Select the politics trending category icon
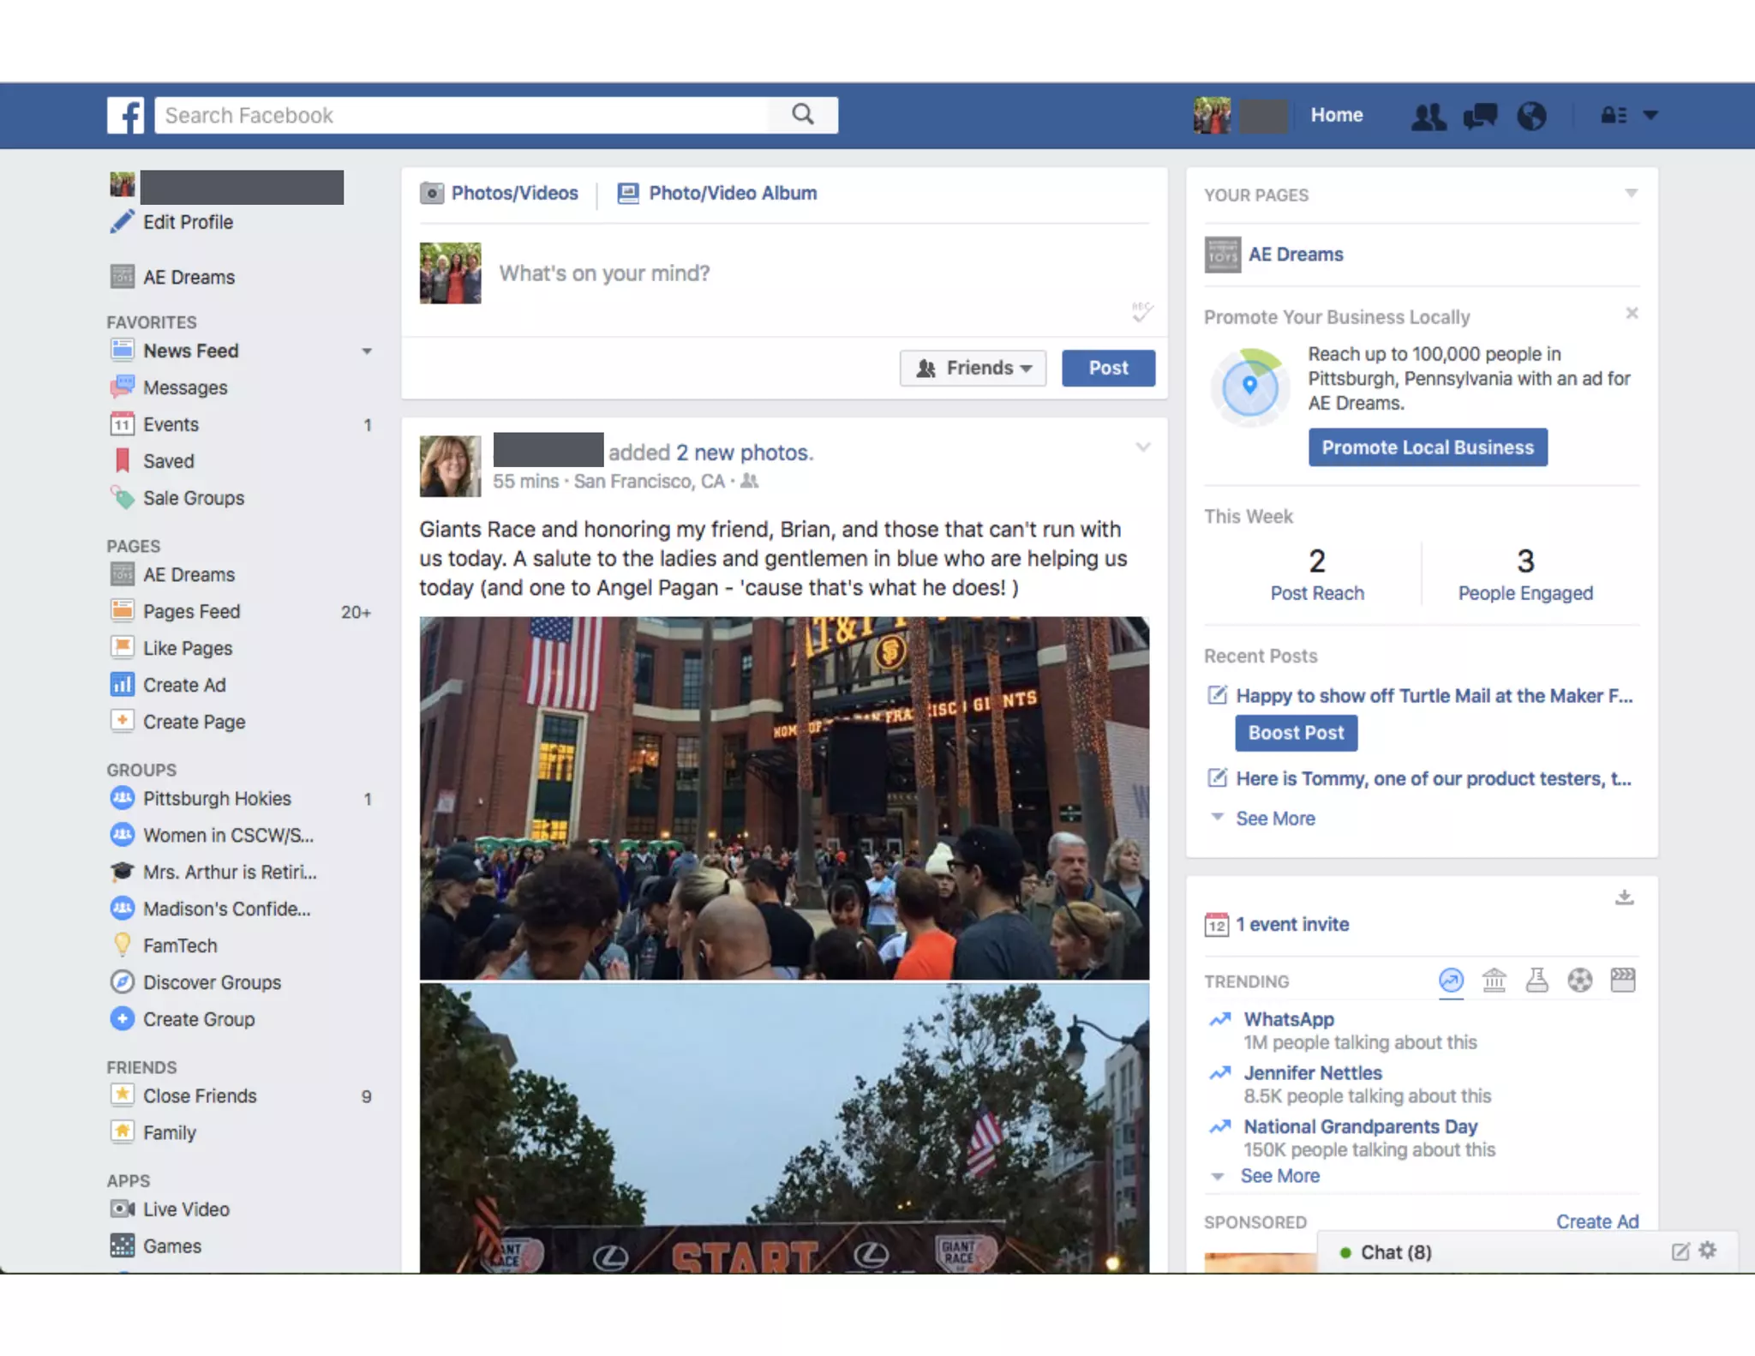 [x=1494, y=980]
